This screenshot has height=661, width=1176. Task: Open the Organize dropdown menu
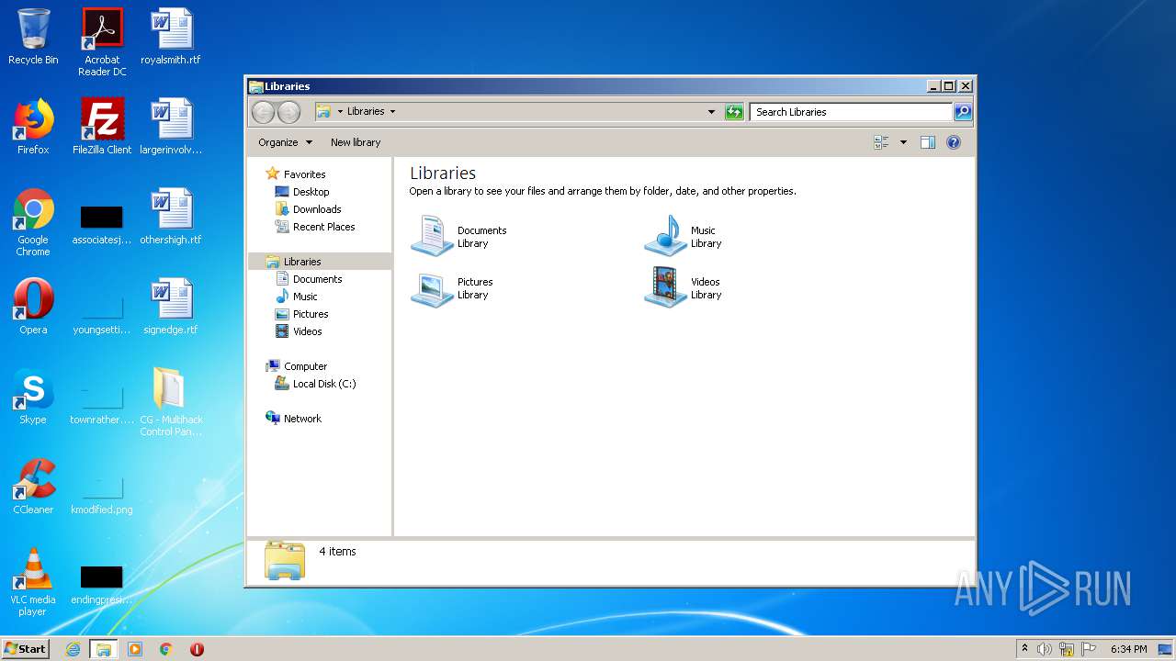click(285, 142)
